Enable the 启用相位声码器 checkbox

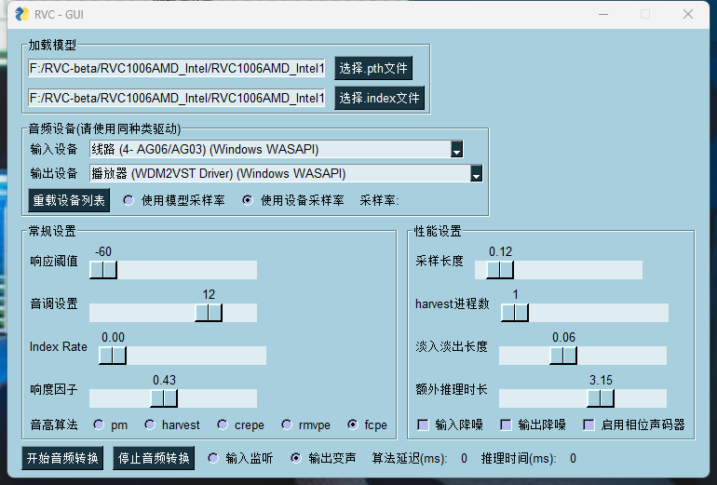tap(588, 425)
